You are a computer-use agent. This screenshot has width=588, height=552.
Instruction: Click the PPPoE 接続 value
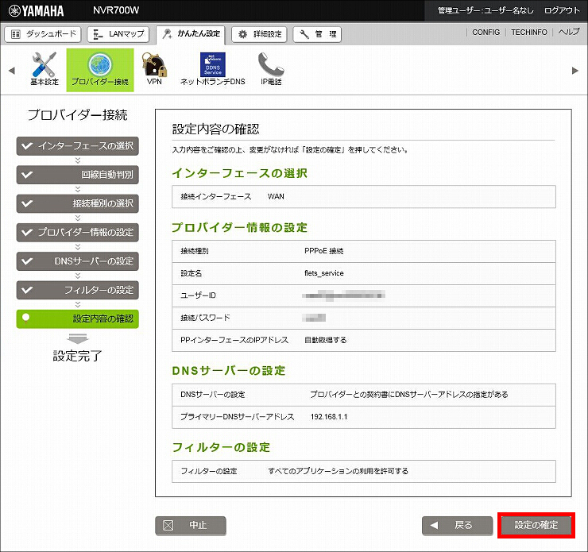(x=324, y=251)
